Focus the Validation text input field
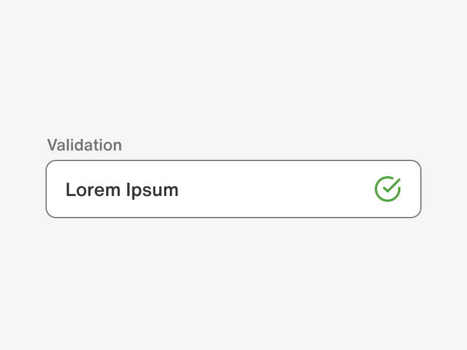 233,189
